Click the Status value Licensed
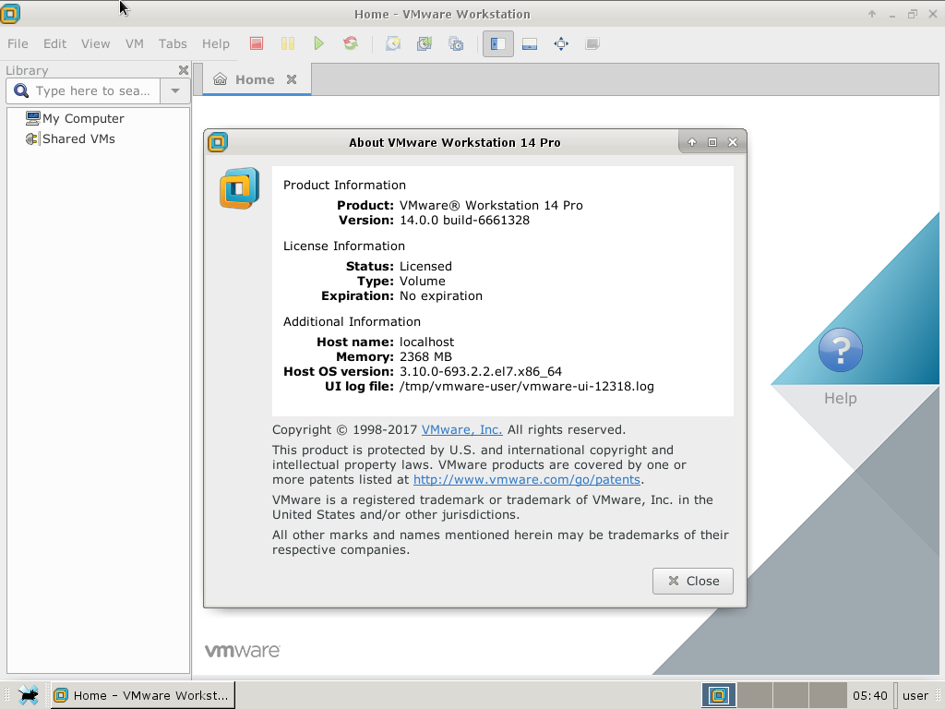Viewport: 945px width, 709px height. tap(425, 267)
